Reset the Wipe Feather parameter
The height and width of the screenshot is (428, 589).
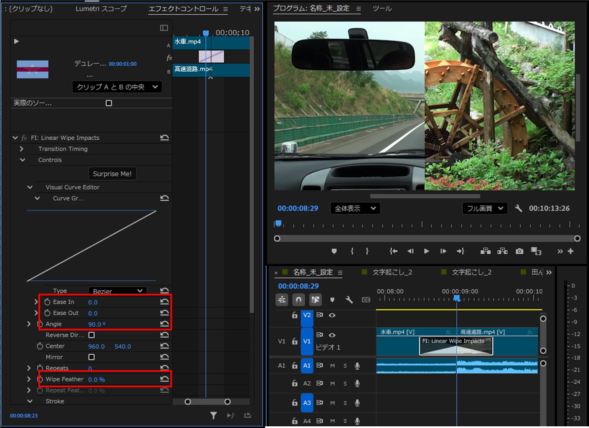tap(164, 379)
